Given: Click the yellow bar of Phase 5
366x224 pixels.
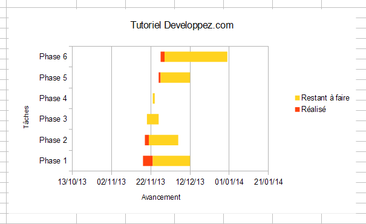Looking at the screenshot, I should 175,77.
